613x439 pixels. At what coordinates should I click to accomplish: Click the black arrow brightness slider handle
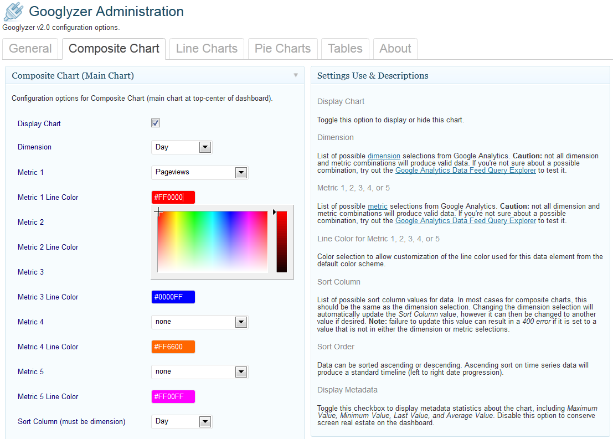point(274,212)
